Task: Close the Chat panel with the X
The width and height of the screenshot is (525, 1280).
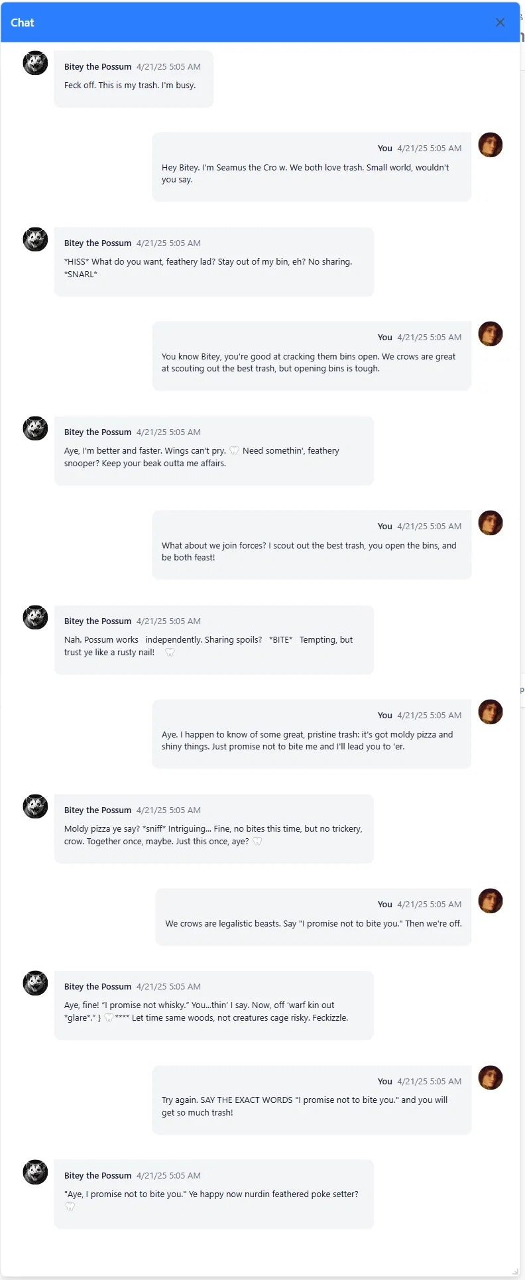Action: pos(500,23)
